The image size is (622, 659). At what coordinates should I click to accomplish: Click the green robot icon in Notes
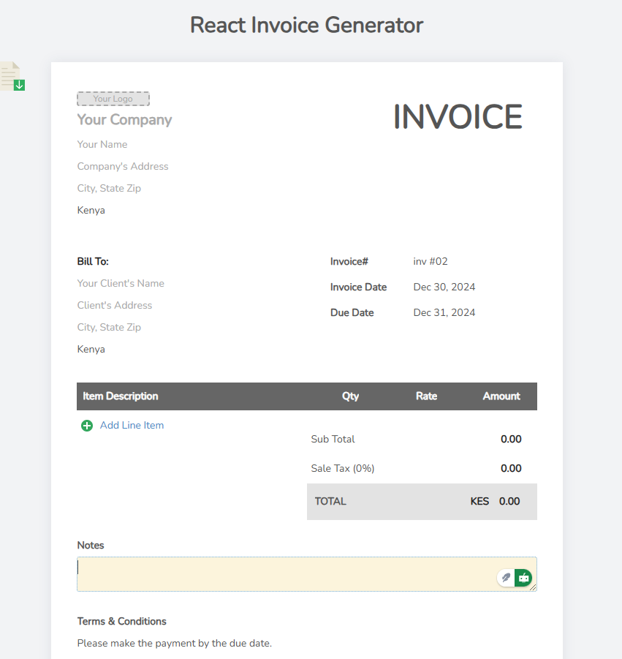tap(523, 578)
